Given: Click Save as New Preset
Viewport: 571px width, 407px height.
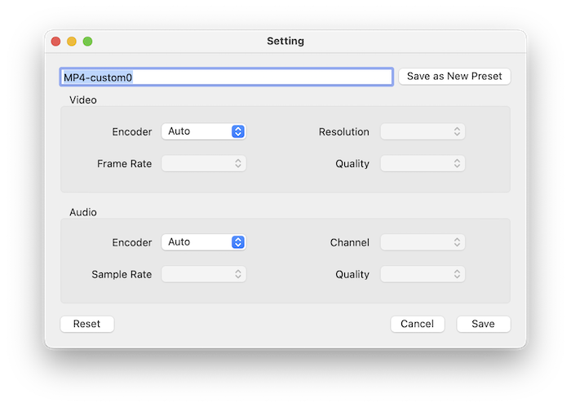Looking at the screenshot, I should pos(454,77).
